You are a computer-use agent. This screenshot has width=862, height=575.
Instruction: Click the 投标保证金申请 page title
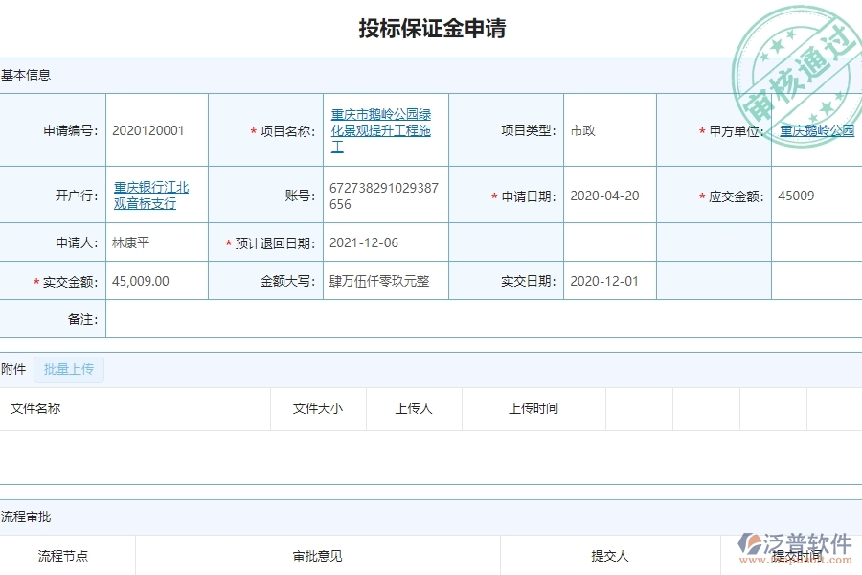[431, 29]
